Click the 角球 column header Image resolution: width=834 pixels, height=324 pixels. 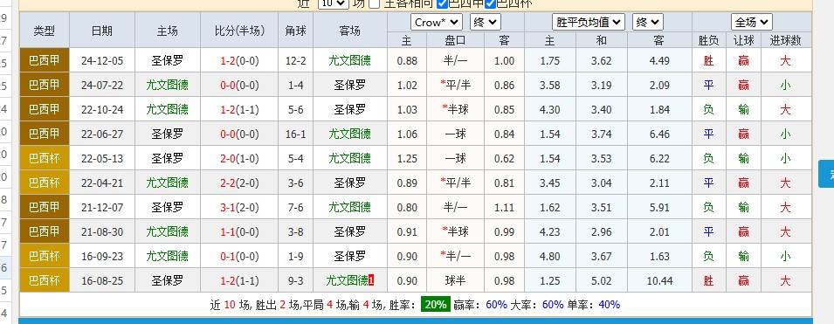(x=296, y=31)
